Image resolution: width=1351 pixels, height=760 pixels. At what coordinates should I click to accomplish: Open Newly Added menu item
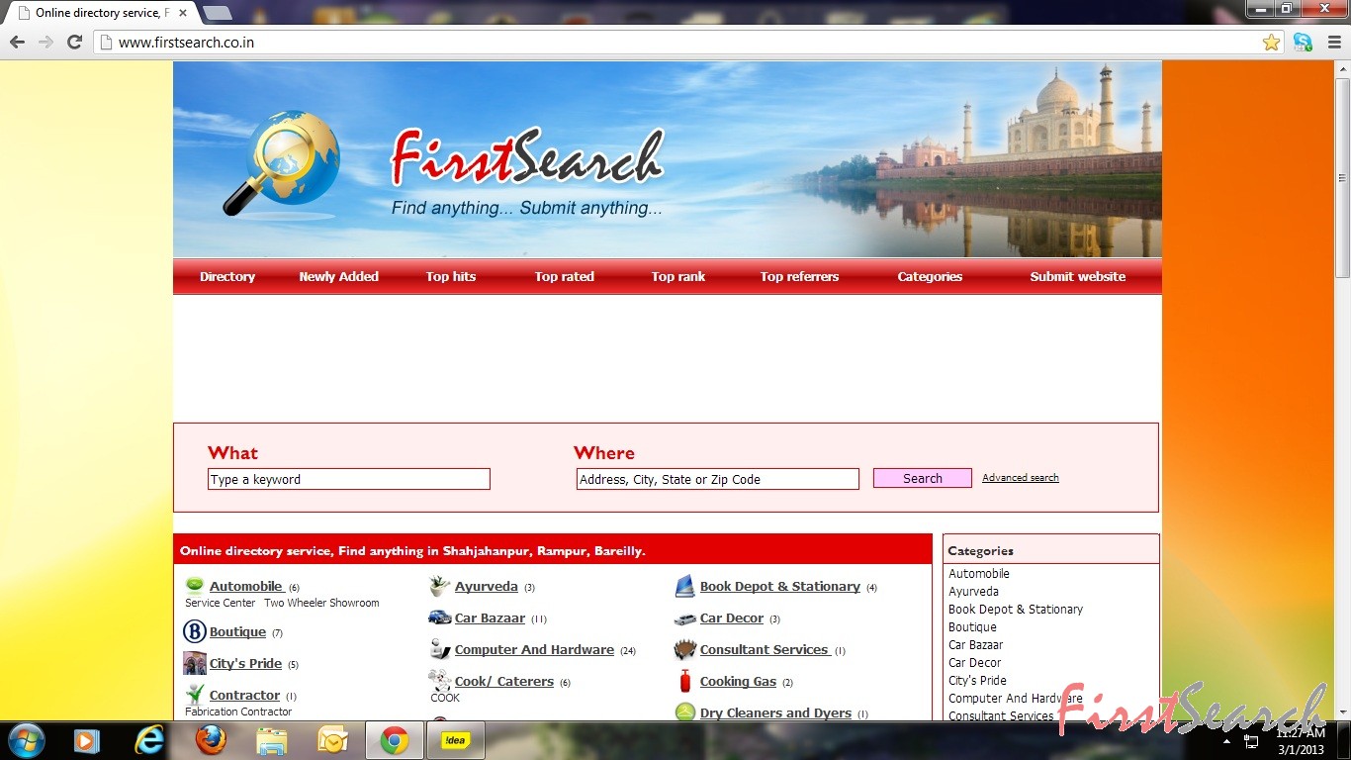[339, 276]
